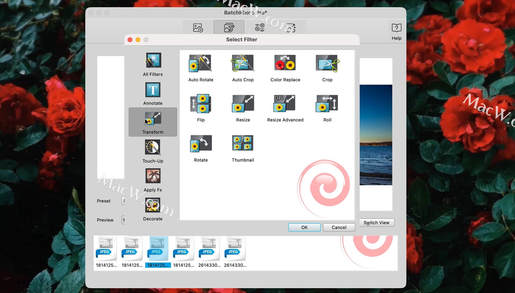The height and width of the screenshot is (293, 515).
Task: Open the All Filters category
Action: (x=153, y=61)
